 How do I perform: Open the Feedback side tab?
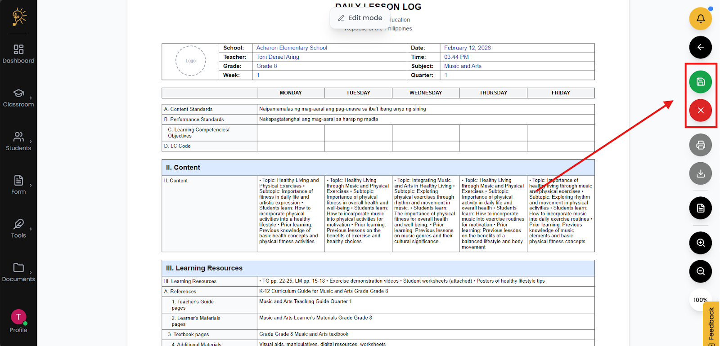(x=711, y=324)
